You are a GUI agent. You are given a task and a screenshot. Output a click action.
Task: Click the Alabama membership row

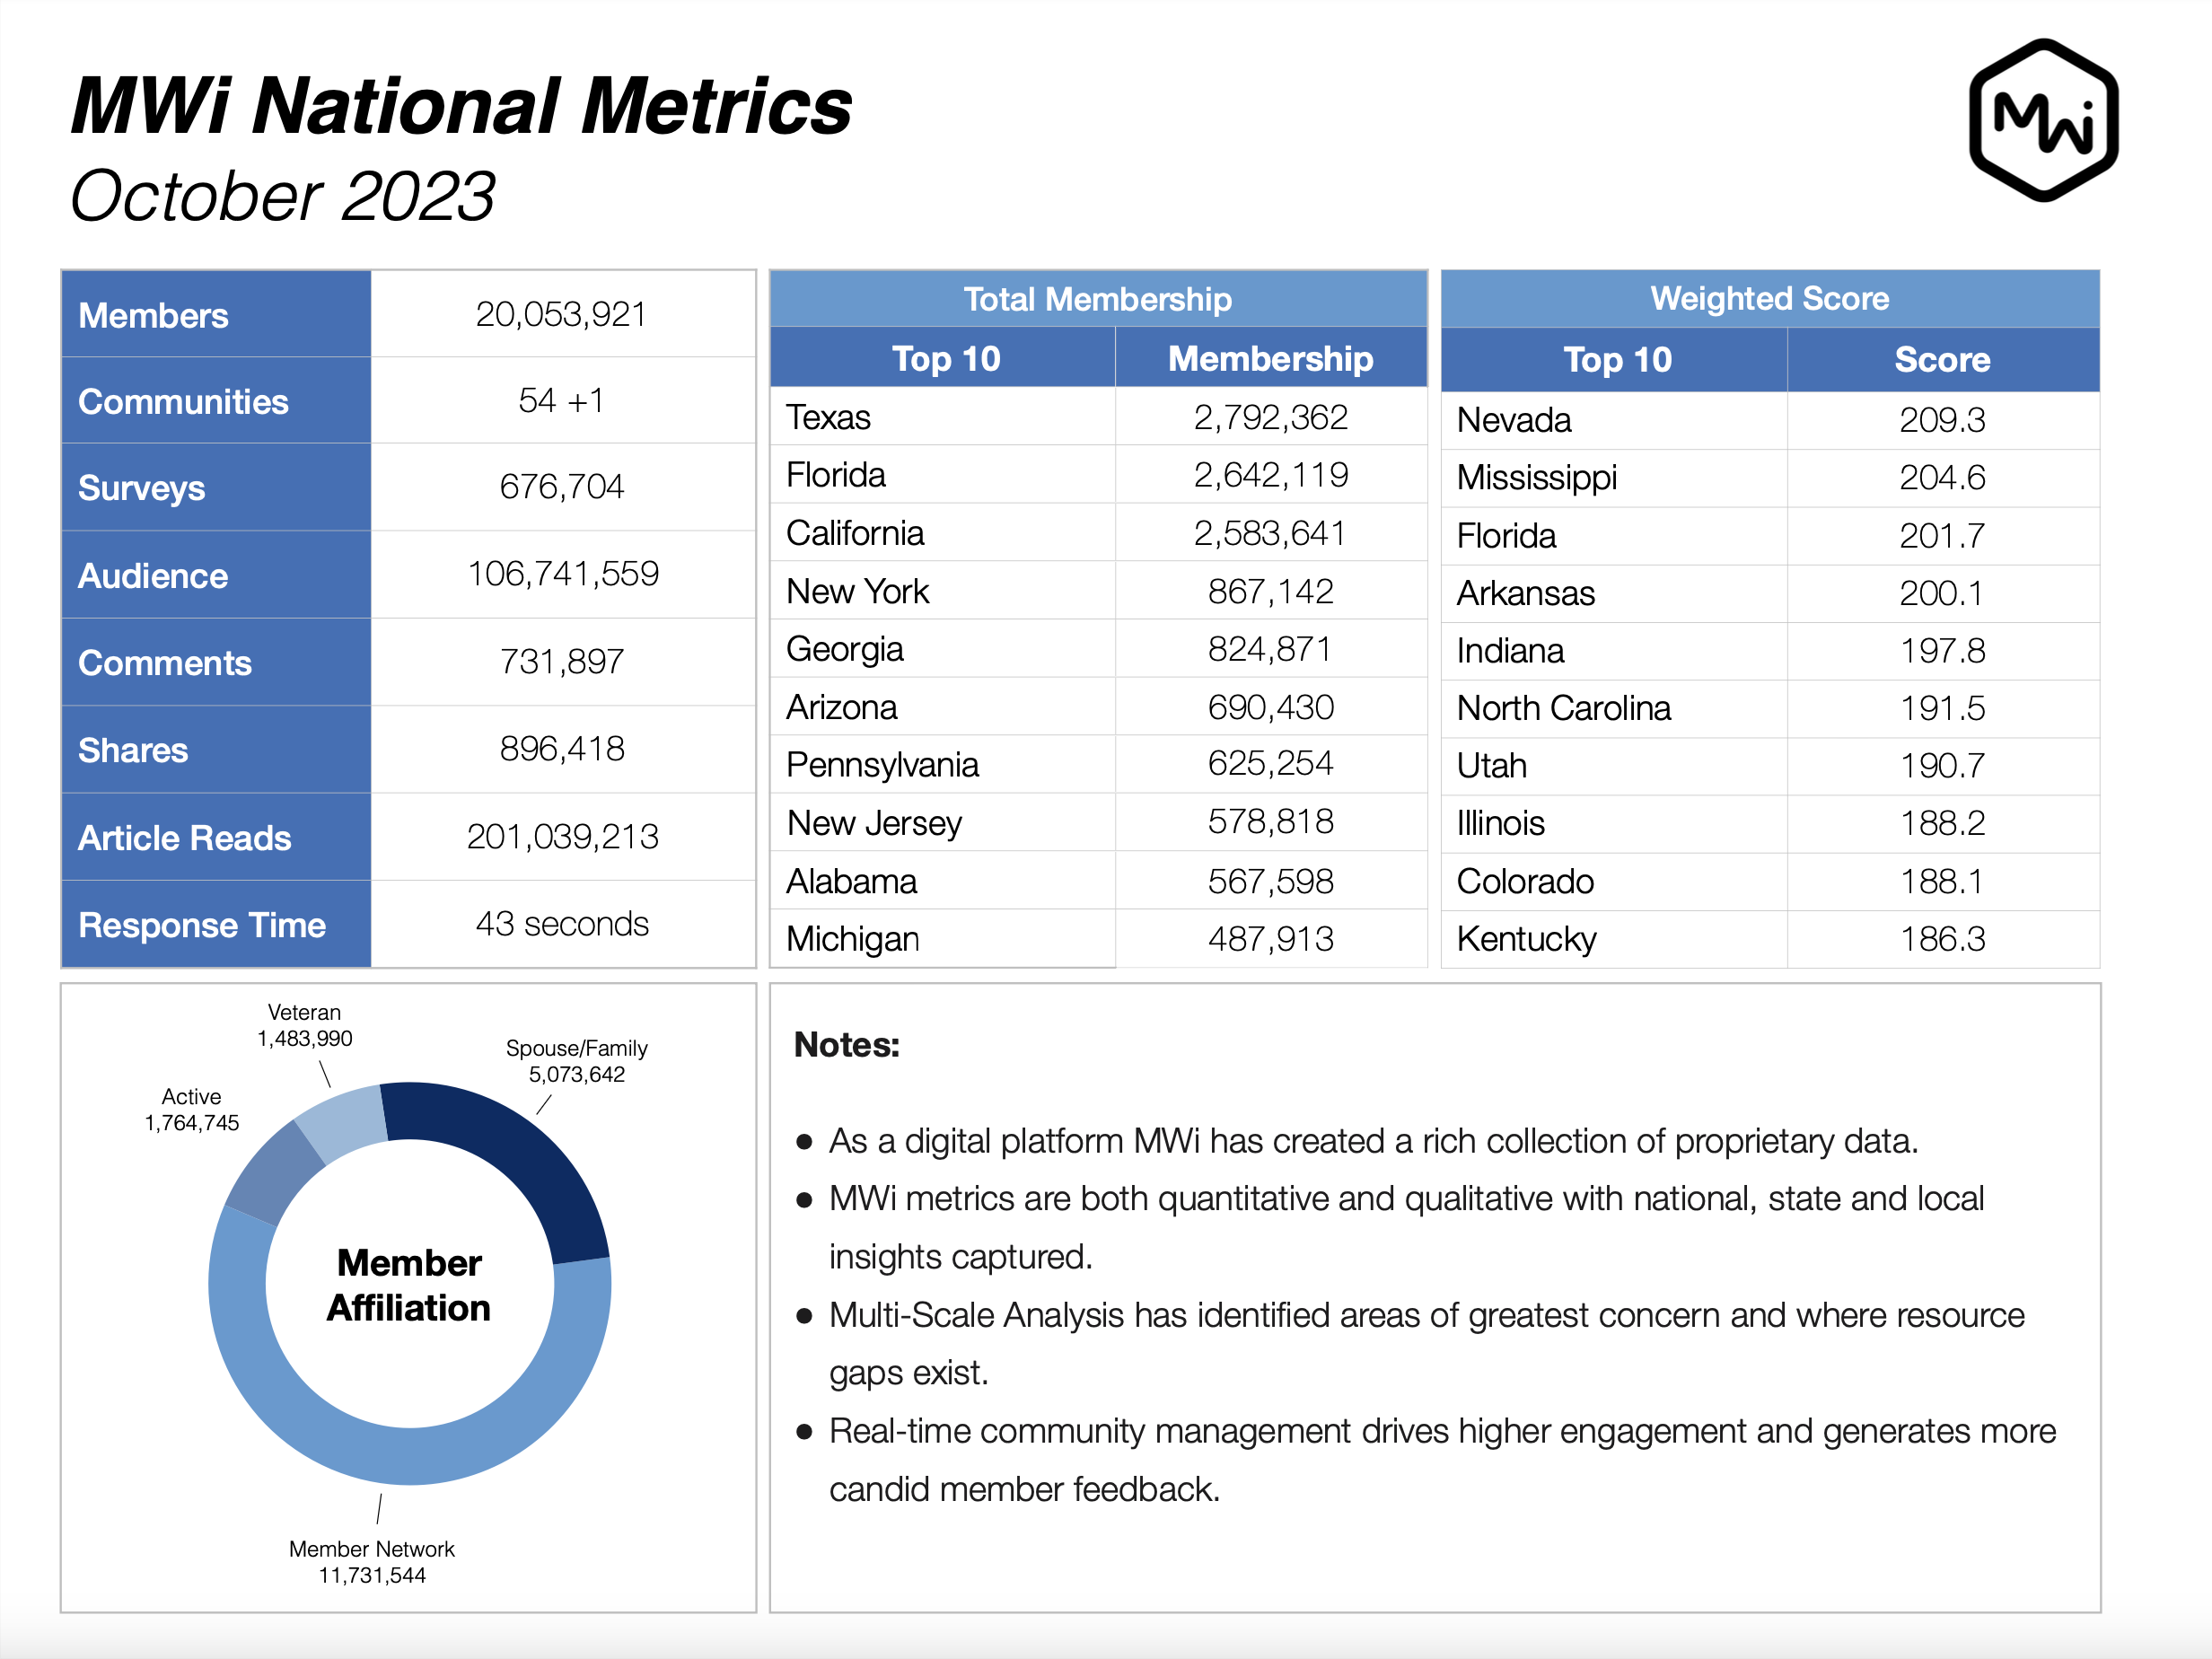[1098, 881]
